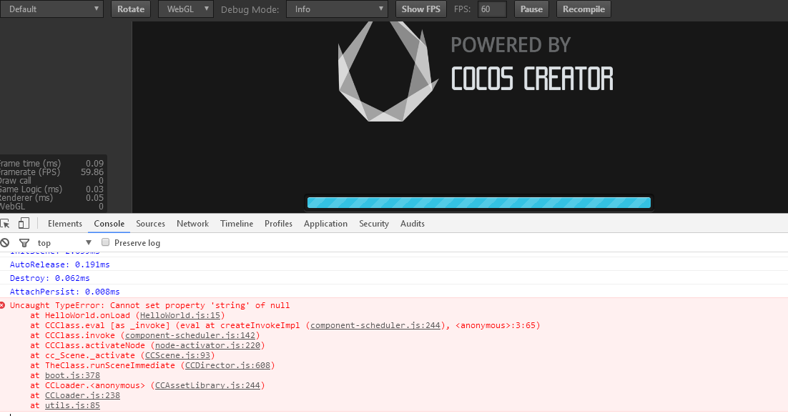788x416 pixels.
Task: Switch to the Sources tab
Action: click(150, 224)
